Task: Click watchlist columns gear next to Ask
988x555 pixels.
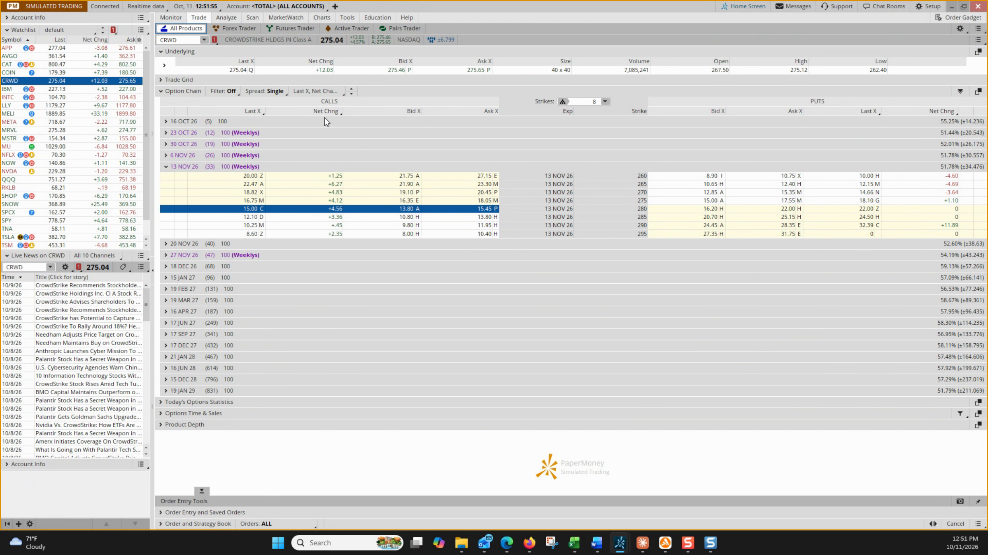Action: coord(139,40)
